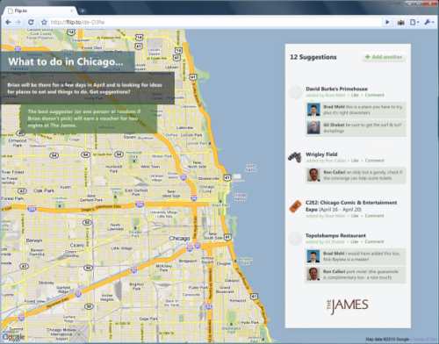Click the address bar URL field
The width and height of the screenshot is (439, 344).
click(215, 22)
